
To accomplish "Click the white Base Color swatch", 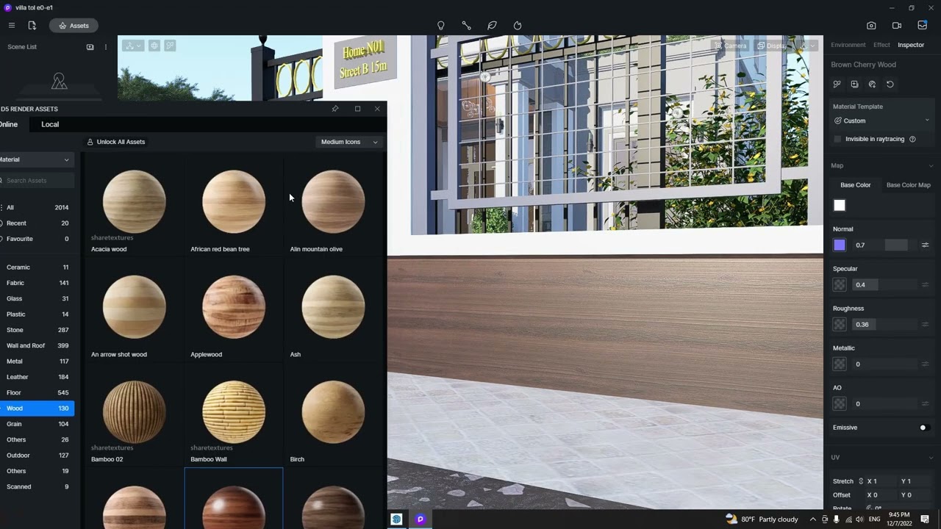I will (840, 206).
